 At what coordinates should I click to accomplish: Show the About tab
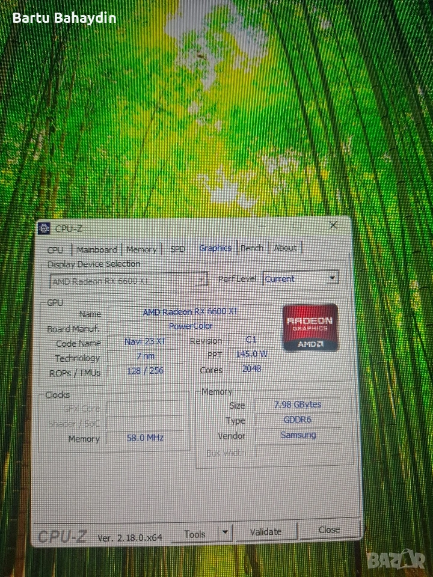coord(285,248)
